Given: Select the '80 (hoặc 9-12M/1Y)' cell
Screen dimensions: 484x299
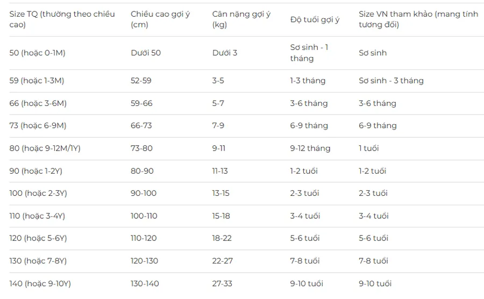Looking at the screenshot, I should point(45,148).
